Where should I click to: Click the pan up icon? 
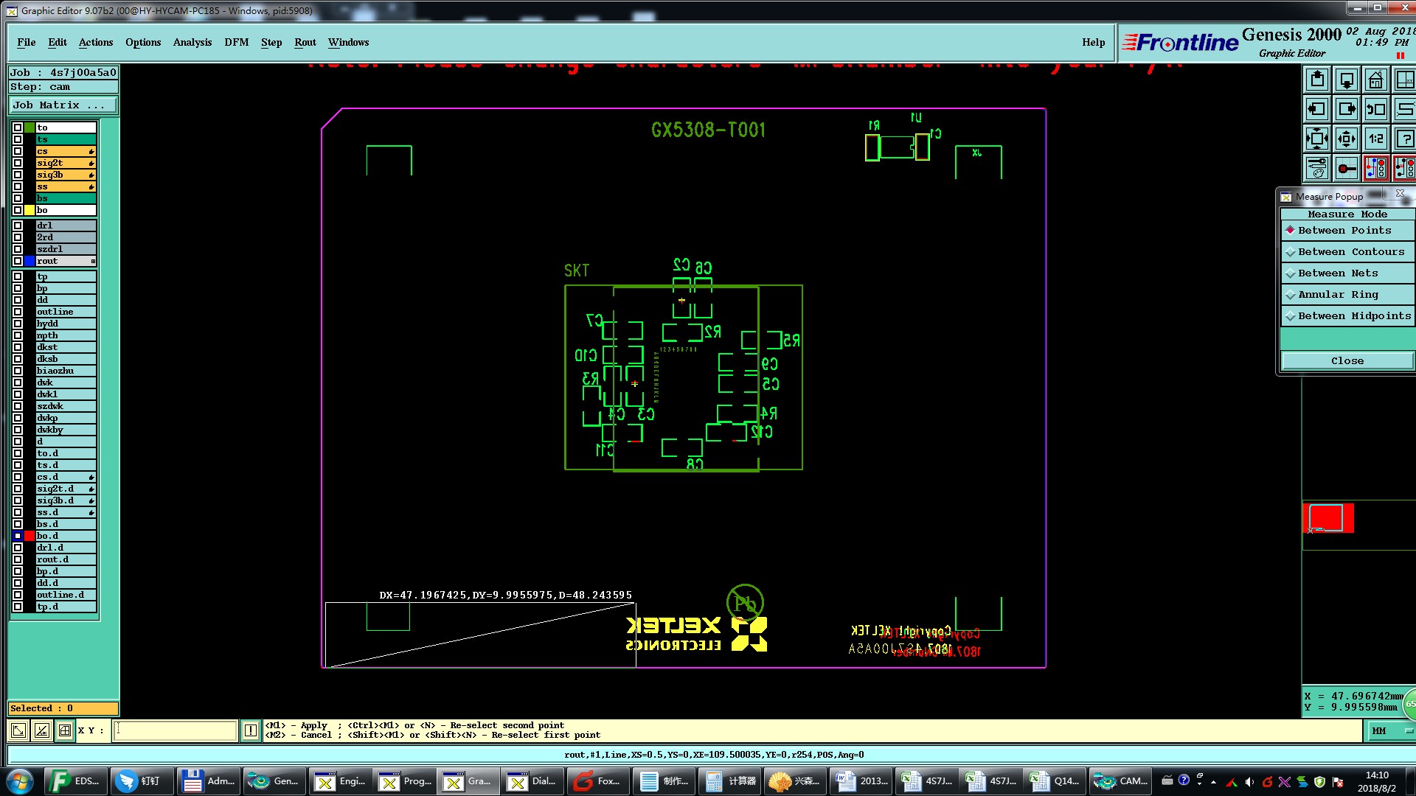(1317, 80)
